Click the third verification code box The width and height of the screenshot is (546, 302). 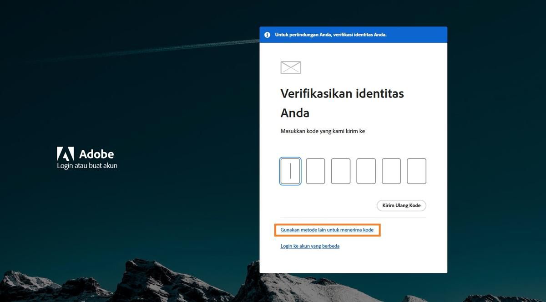pos(340,171)
